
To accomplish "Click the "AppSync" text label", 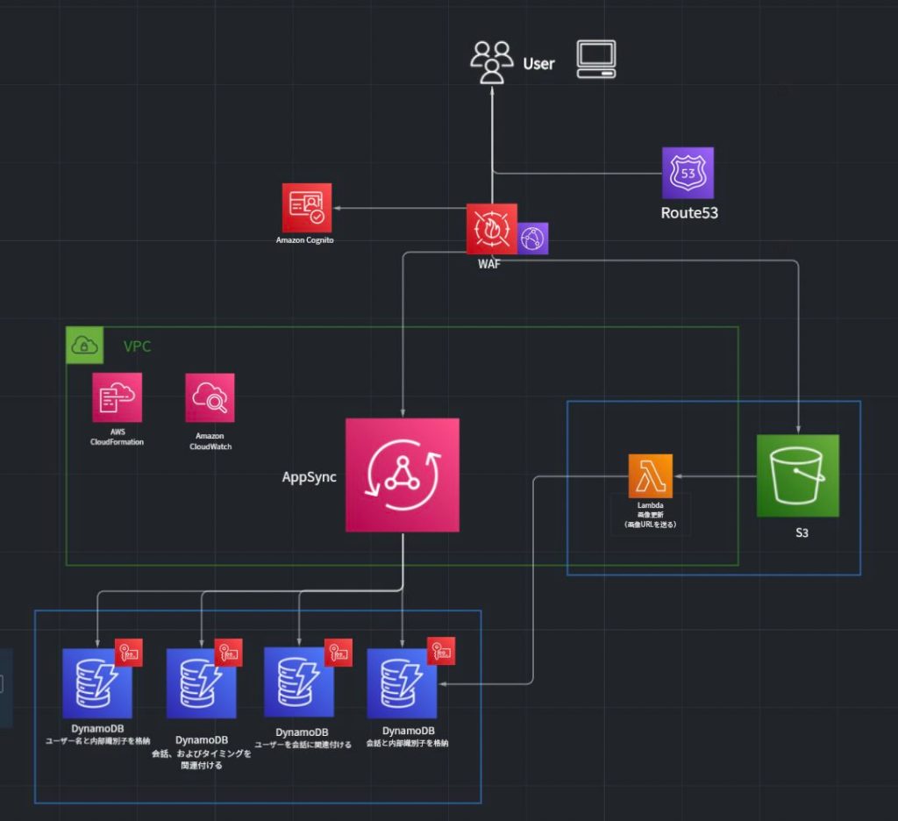I will click(310, 476).
